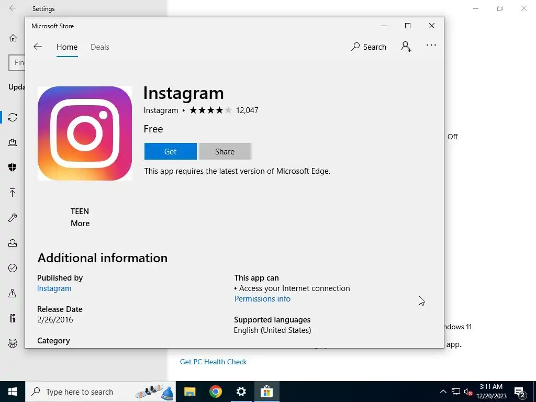The height and width of the screenshot is (402, 536).
Task: Click Microsoft Edge requirement notice text
Action: click(237, 171)
